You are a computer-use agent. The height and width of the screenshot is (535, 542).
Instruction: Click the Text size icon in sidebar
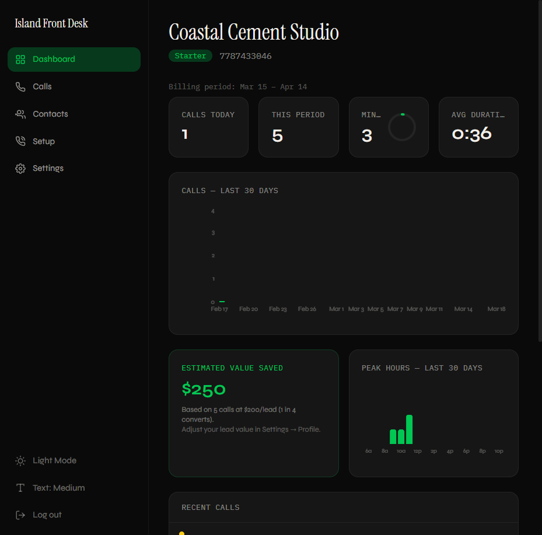pos(20,488)
